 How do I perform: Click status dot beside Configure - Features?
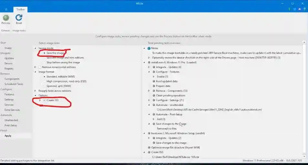tap(154, 72)
